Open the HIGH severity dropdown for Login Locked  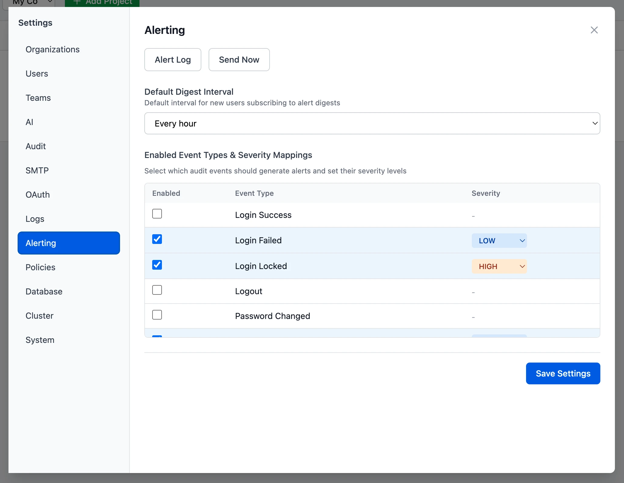pyautogui.click(x=499, y=266)
